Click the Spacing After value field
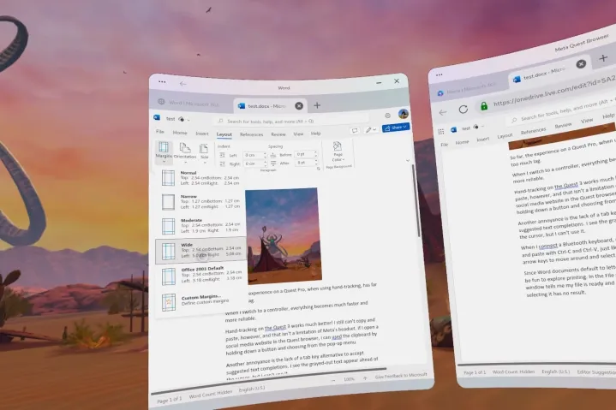The height and width of the screenshot is (410, 616). pyautogui.click(x=306, y=163)
